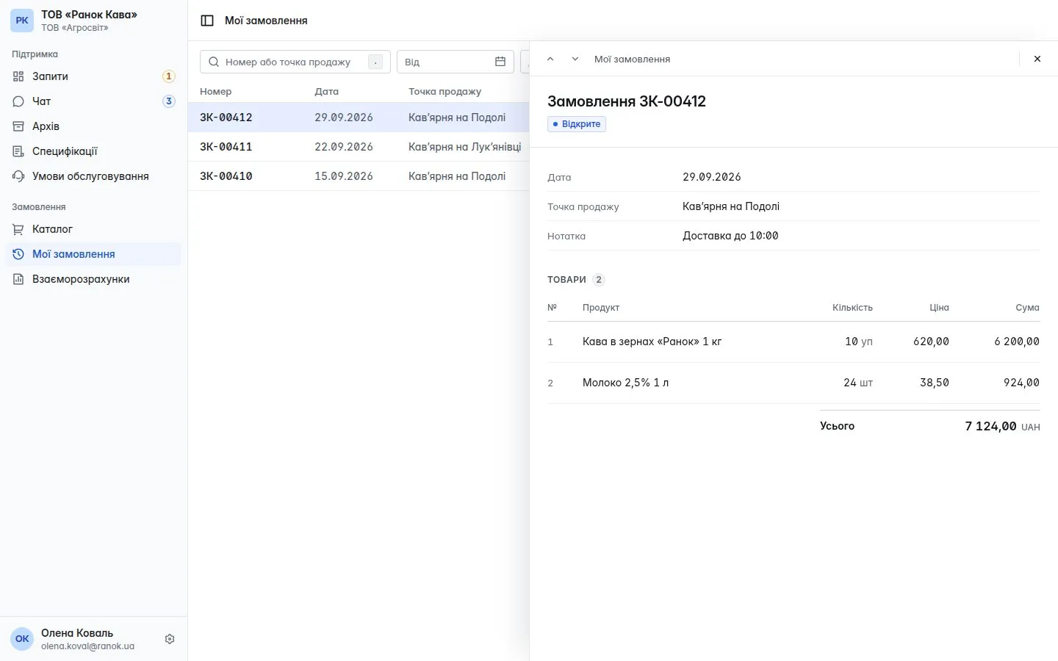Viewport: 1058px width, 661px height.
Task: Click the 15.09.2026 date cell
Action: coord(344,176)
